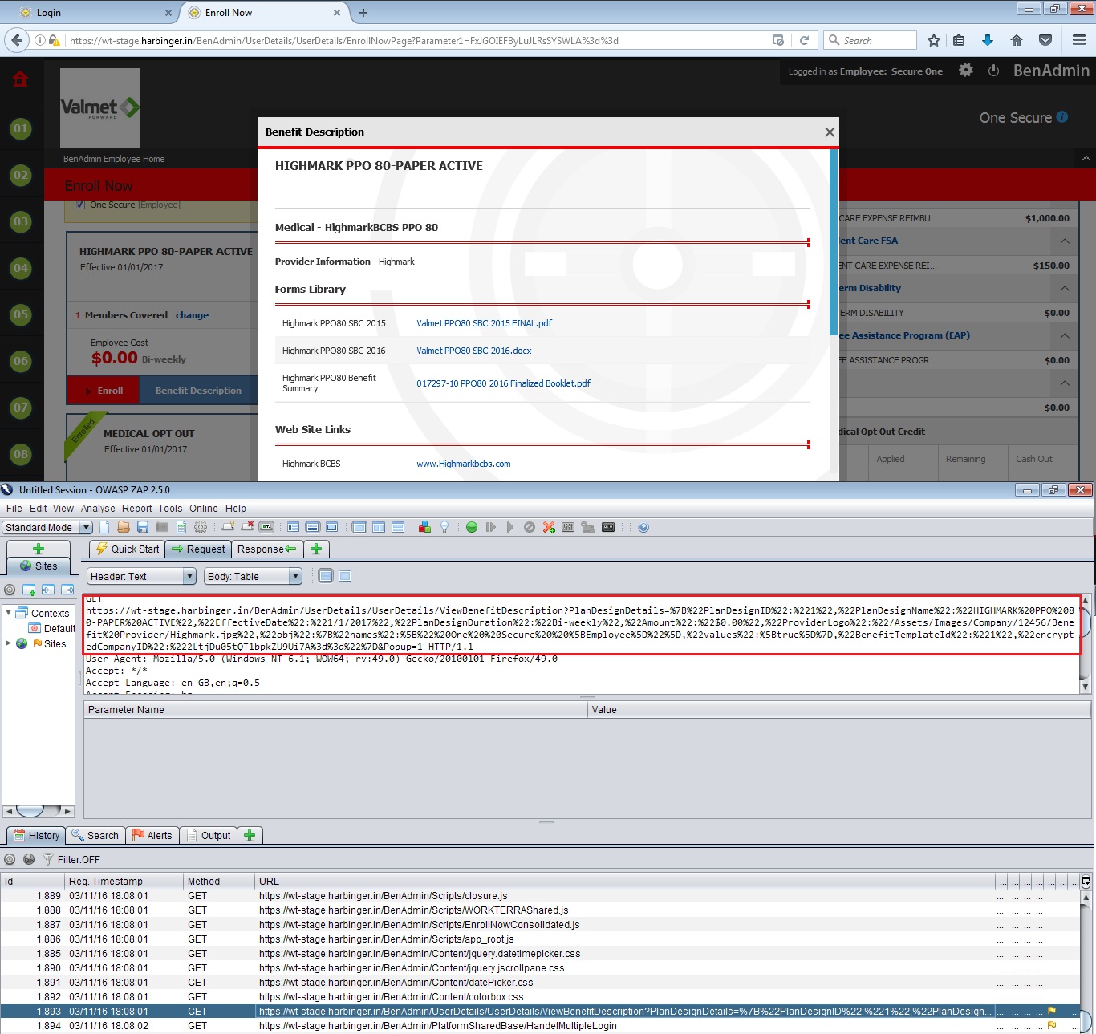Screen dimensions: 1096x1034
Task: Open Tools menu in ZAP
Action: tap(170, 509)
